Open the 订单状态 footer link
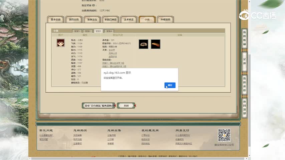This screenshot has width=285, height=160. (146, 135)
